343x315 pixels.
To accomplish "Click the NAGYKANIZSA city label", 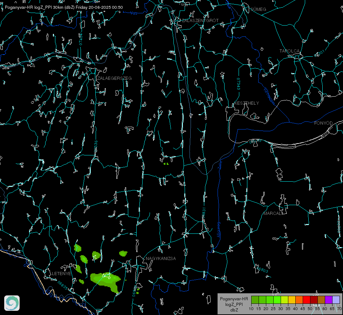I will 161,258.
